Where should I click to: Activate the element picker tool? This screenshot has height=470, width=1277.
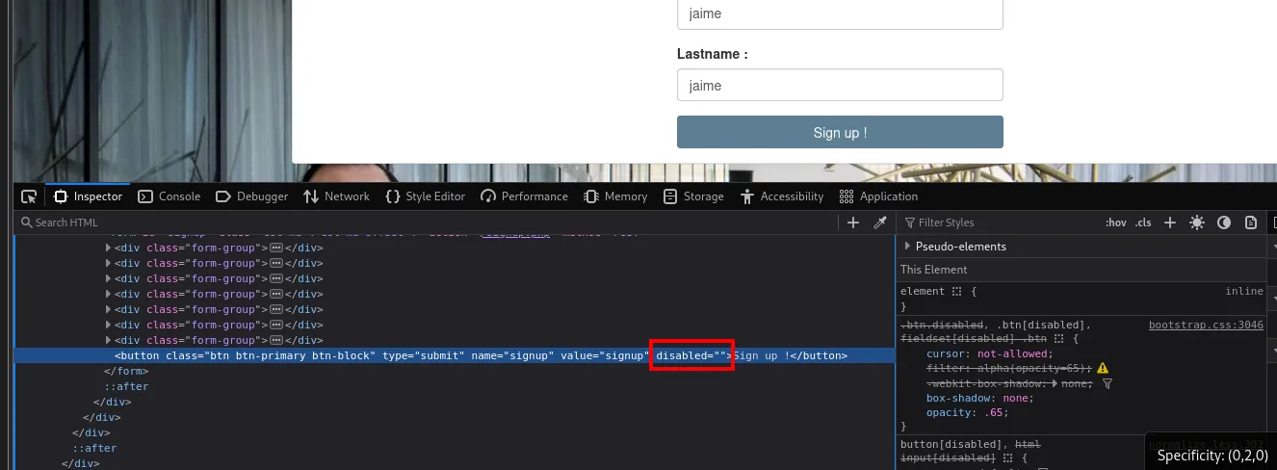(29, 196)
